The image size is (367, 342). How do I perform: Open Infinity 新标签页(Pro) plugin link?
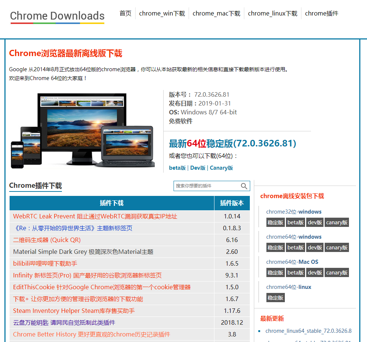click(87, 275)
